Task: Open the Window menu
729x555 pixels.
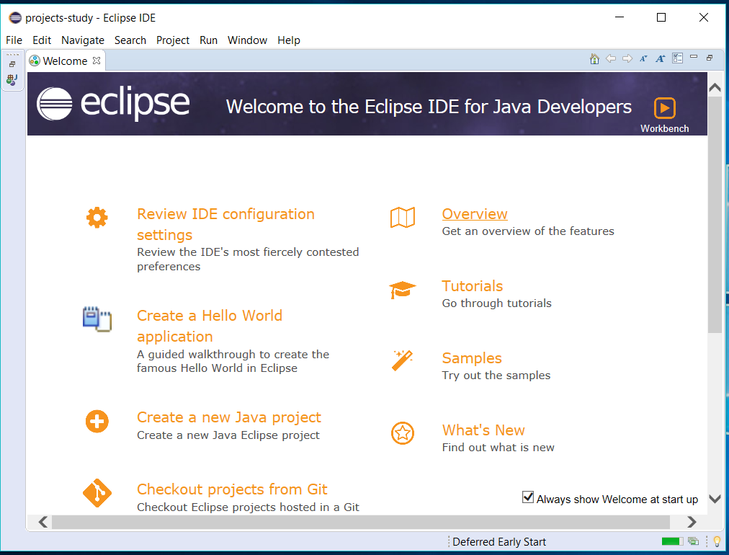Action: coord(247,40)
